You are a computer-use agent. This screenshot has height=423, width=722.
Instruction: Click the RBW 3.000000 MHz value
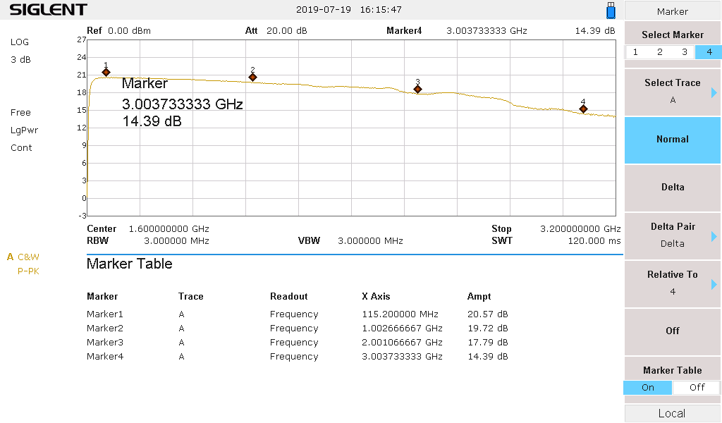click(x=176, y=240)
